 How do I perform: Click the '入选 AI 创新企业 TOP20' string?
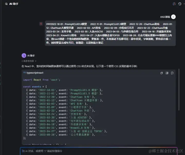point(86,131)
